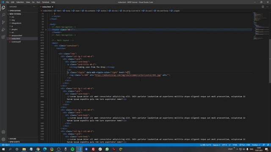Click the Ln, Col cursor position status
This screenshot has width=271, height=152.
click(205, 145)
